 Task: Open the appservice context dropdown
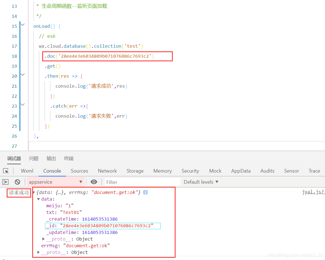56,182
